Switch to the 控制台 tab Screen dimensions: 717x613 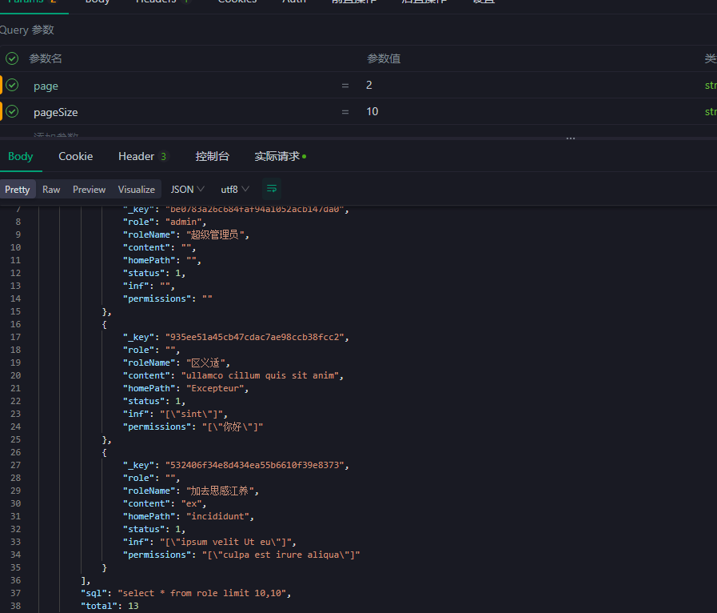[212, 156]
